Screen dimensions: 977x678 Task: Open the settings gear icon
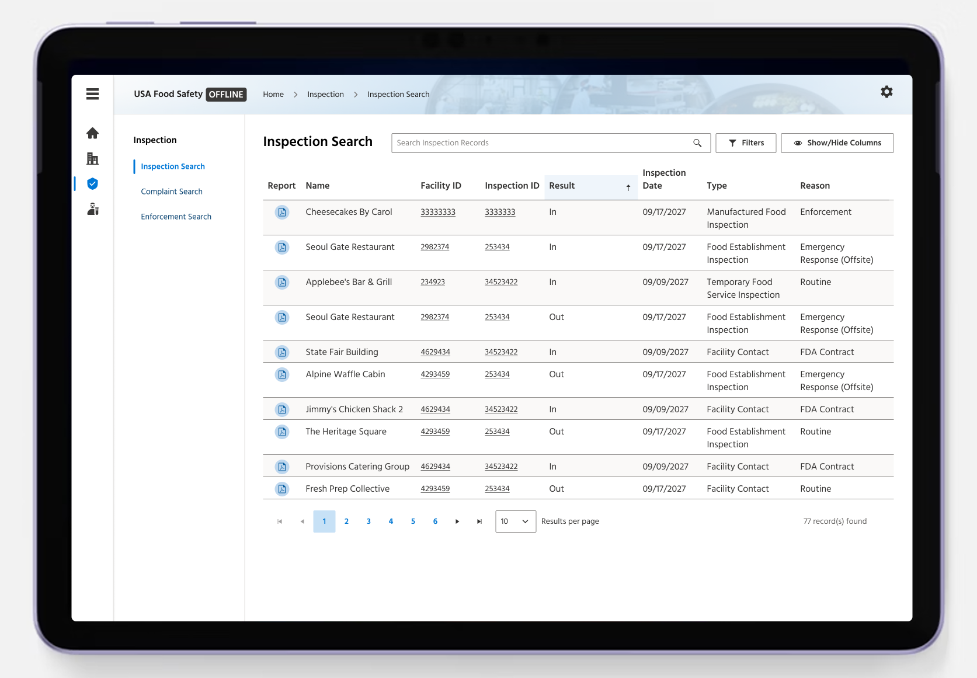tap(886, 92)
